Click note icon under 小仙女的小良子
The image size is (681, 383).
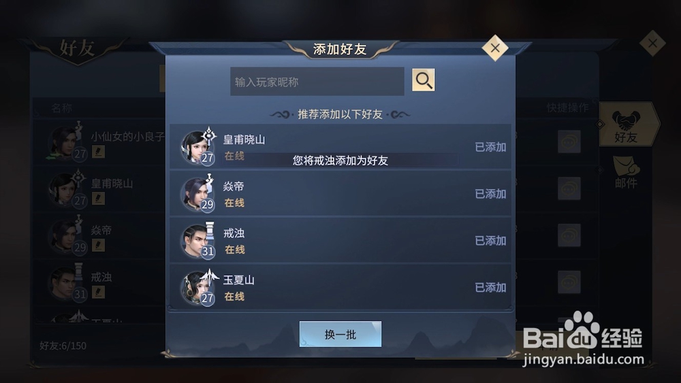coord(98,152)
